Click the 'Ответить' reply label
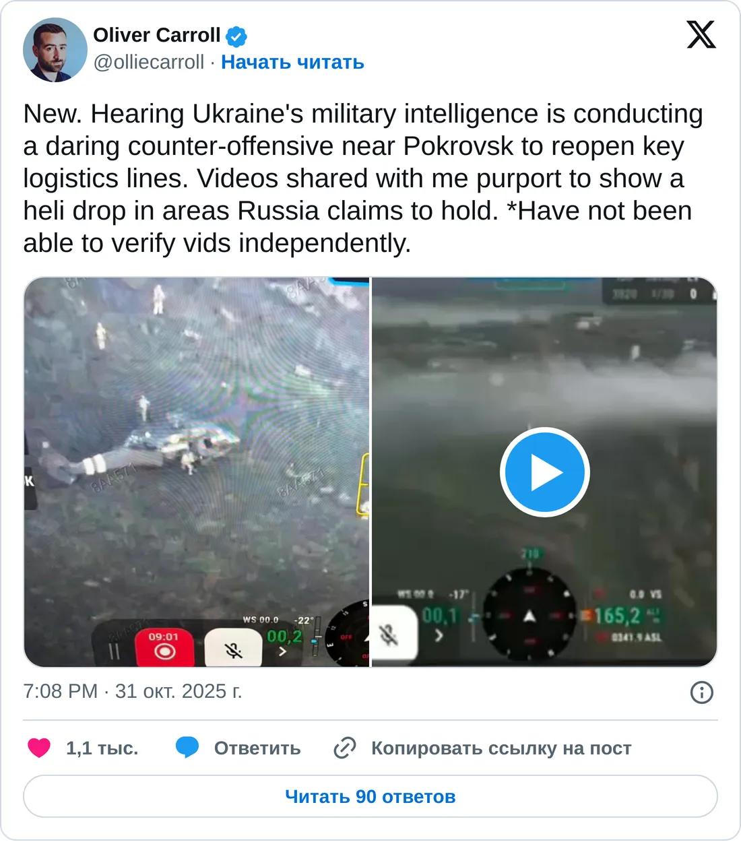The image size is (741, 842). point(257,748)
